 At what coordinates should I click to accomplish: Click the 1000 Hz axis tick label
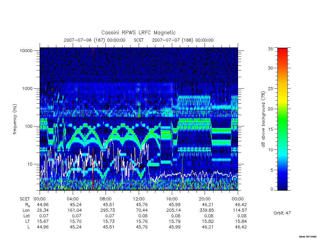tap(27, 88)
